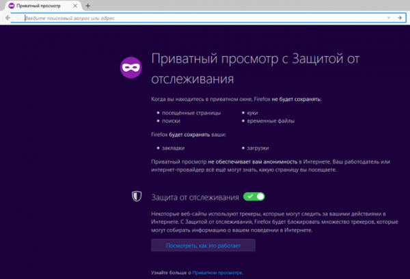Click list item закладки
The width and height of the screenshot is (410, 279).
173,148
